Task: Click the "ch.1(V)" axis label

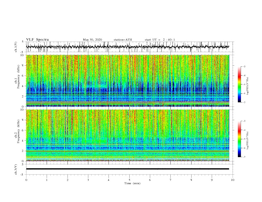Action: [16, 47]
